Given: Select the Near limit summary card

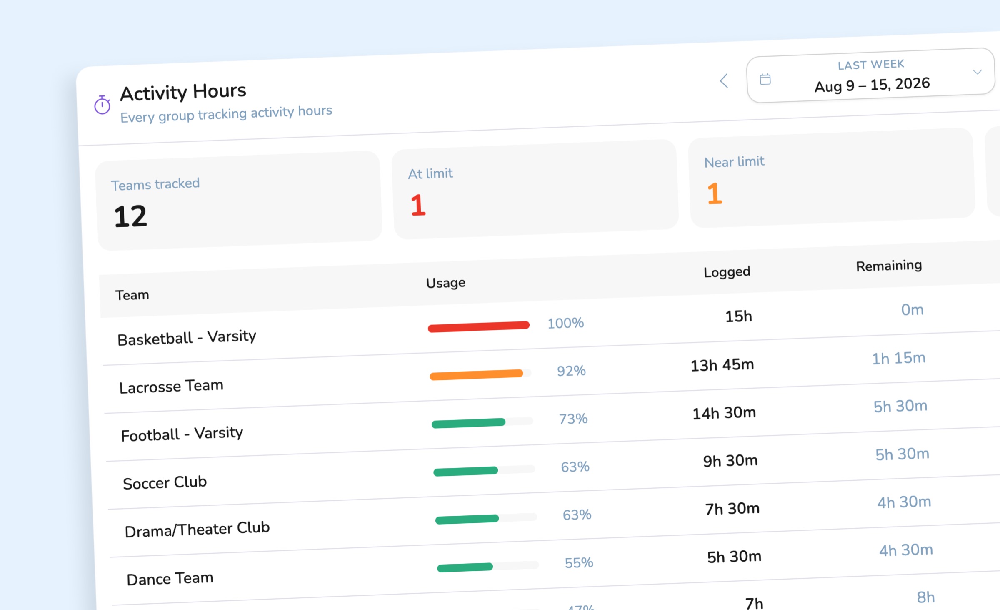Looking at the screenshot, I should pyautogui.click(x=832, y=178).
